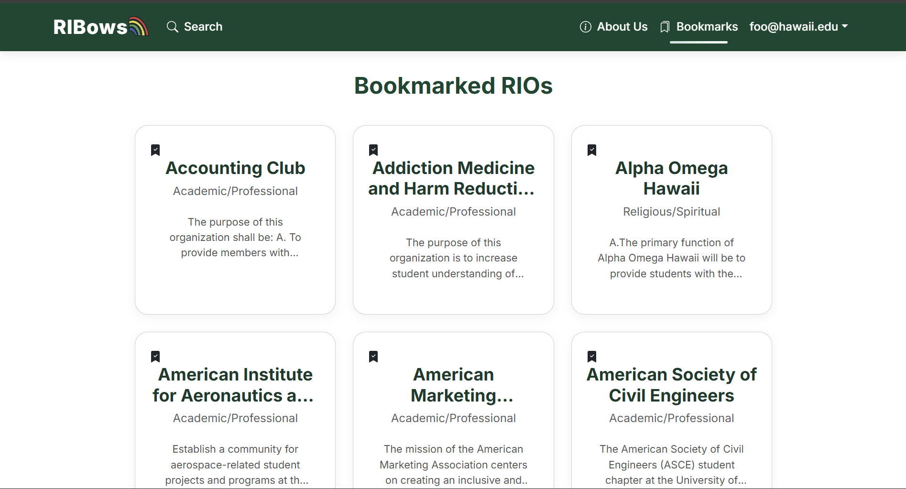Click the Addiction Medicine and Harm Reduction title
906x489 pixels.
(453, 178)
